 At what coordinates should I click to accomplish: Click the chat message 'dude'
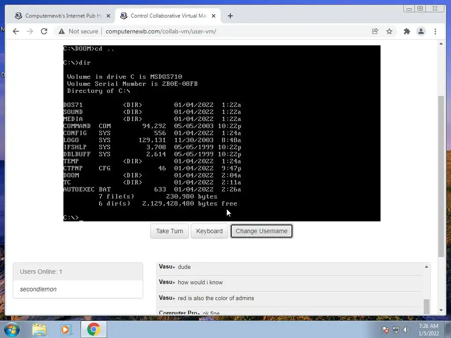(184, 267)
